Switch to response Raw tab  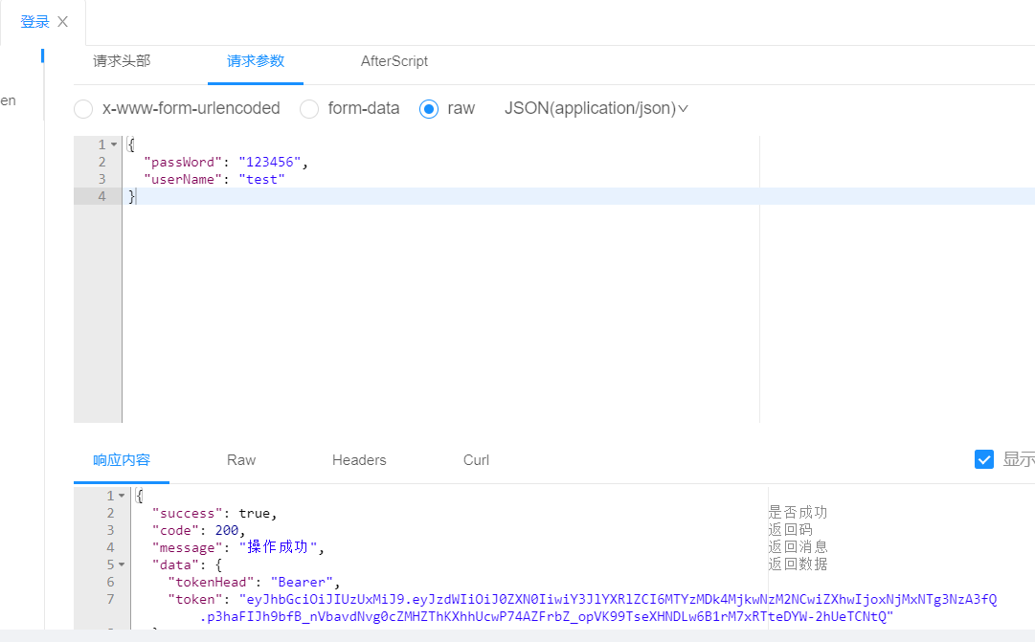241,460
